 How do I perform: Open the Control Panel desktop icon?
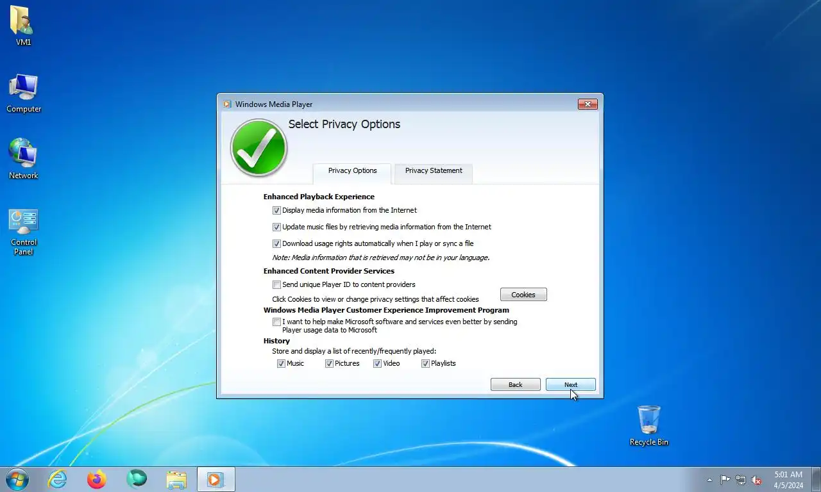click(24, 232)
